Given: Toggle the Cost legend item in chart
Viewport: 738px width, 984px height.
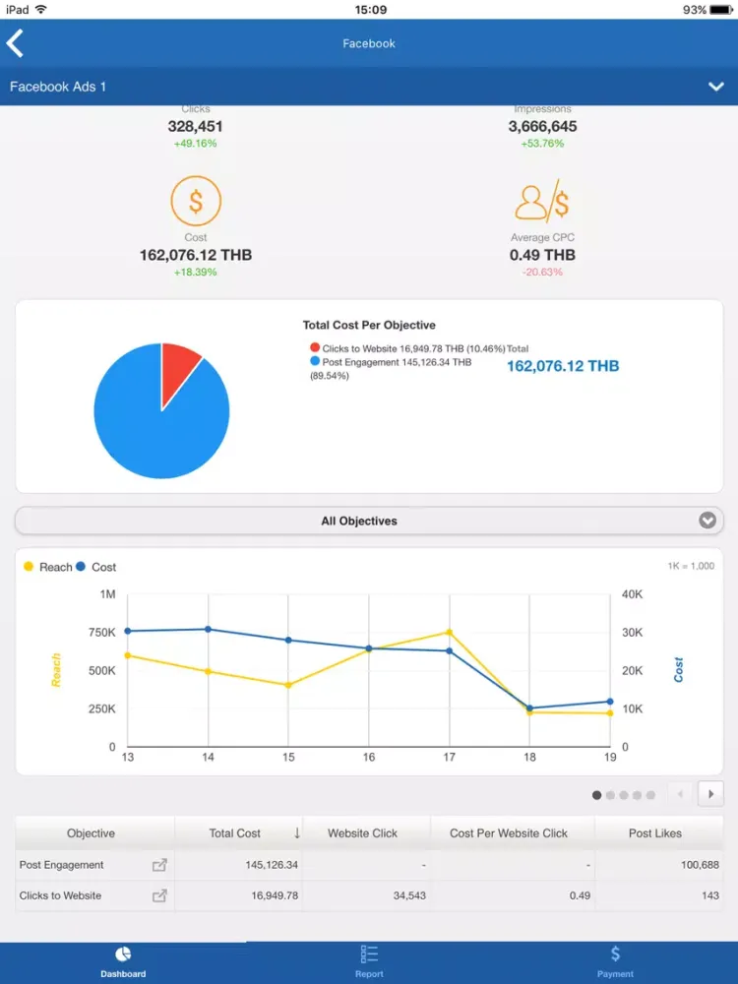Looking at the screenshot, I should [96, 567].
